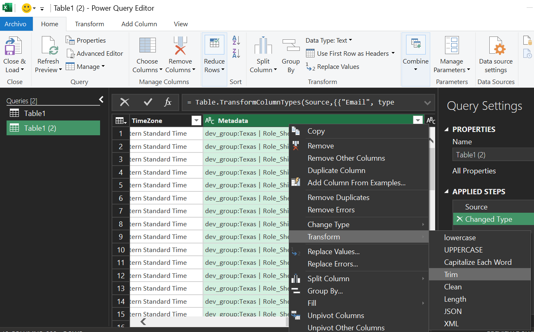
Task: Click the Close & Load icon
Action: click(x=13, y=46)
